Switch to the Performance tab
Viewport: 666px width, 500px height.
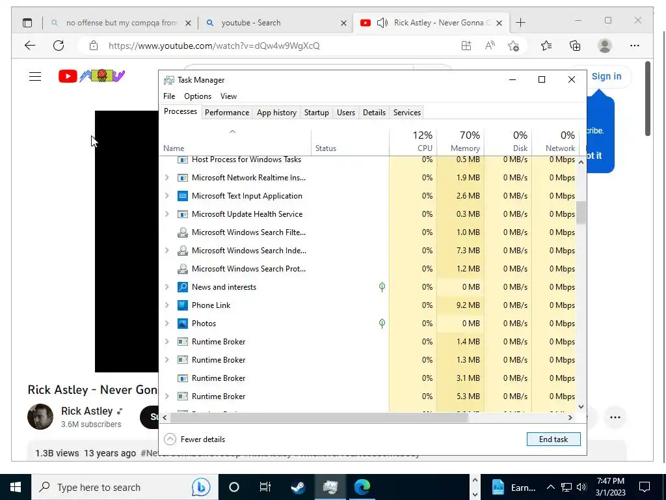click(x=227, y=112)
